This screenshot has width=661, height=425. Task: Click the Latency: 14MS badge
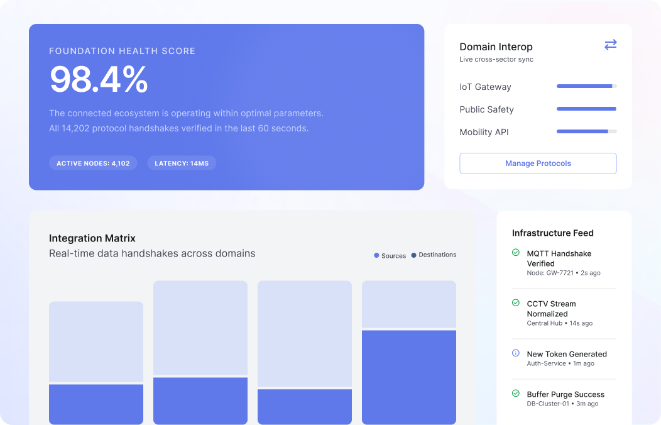(182, 163)
